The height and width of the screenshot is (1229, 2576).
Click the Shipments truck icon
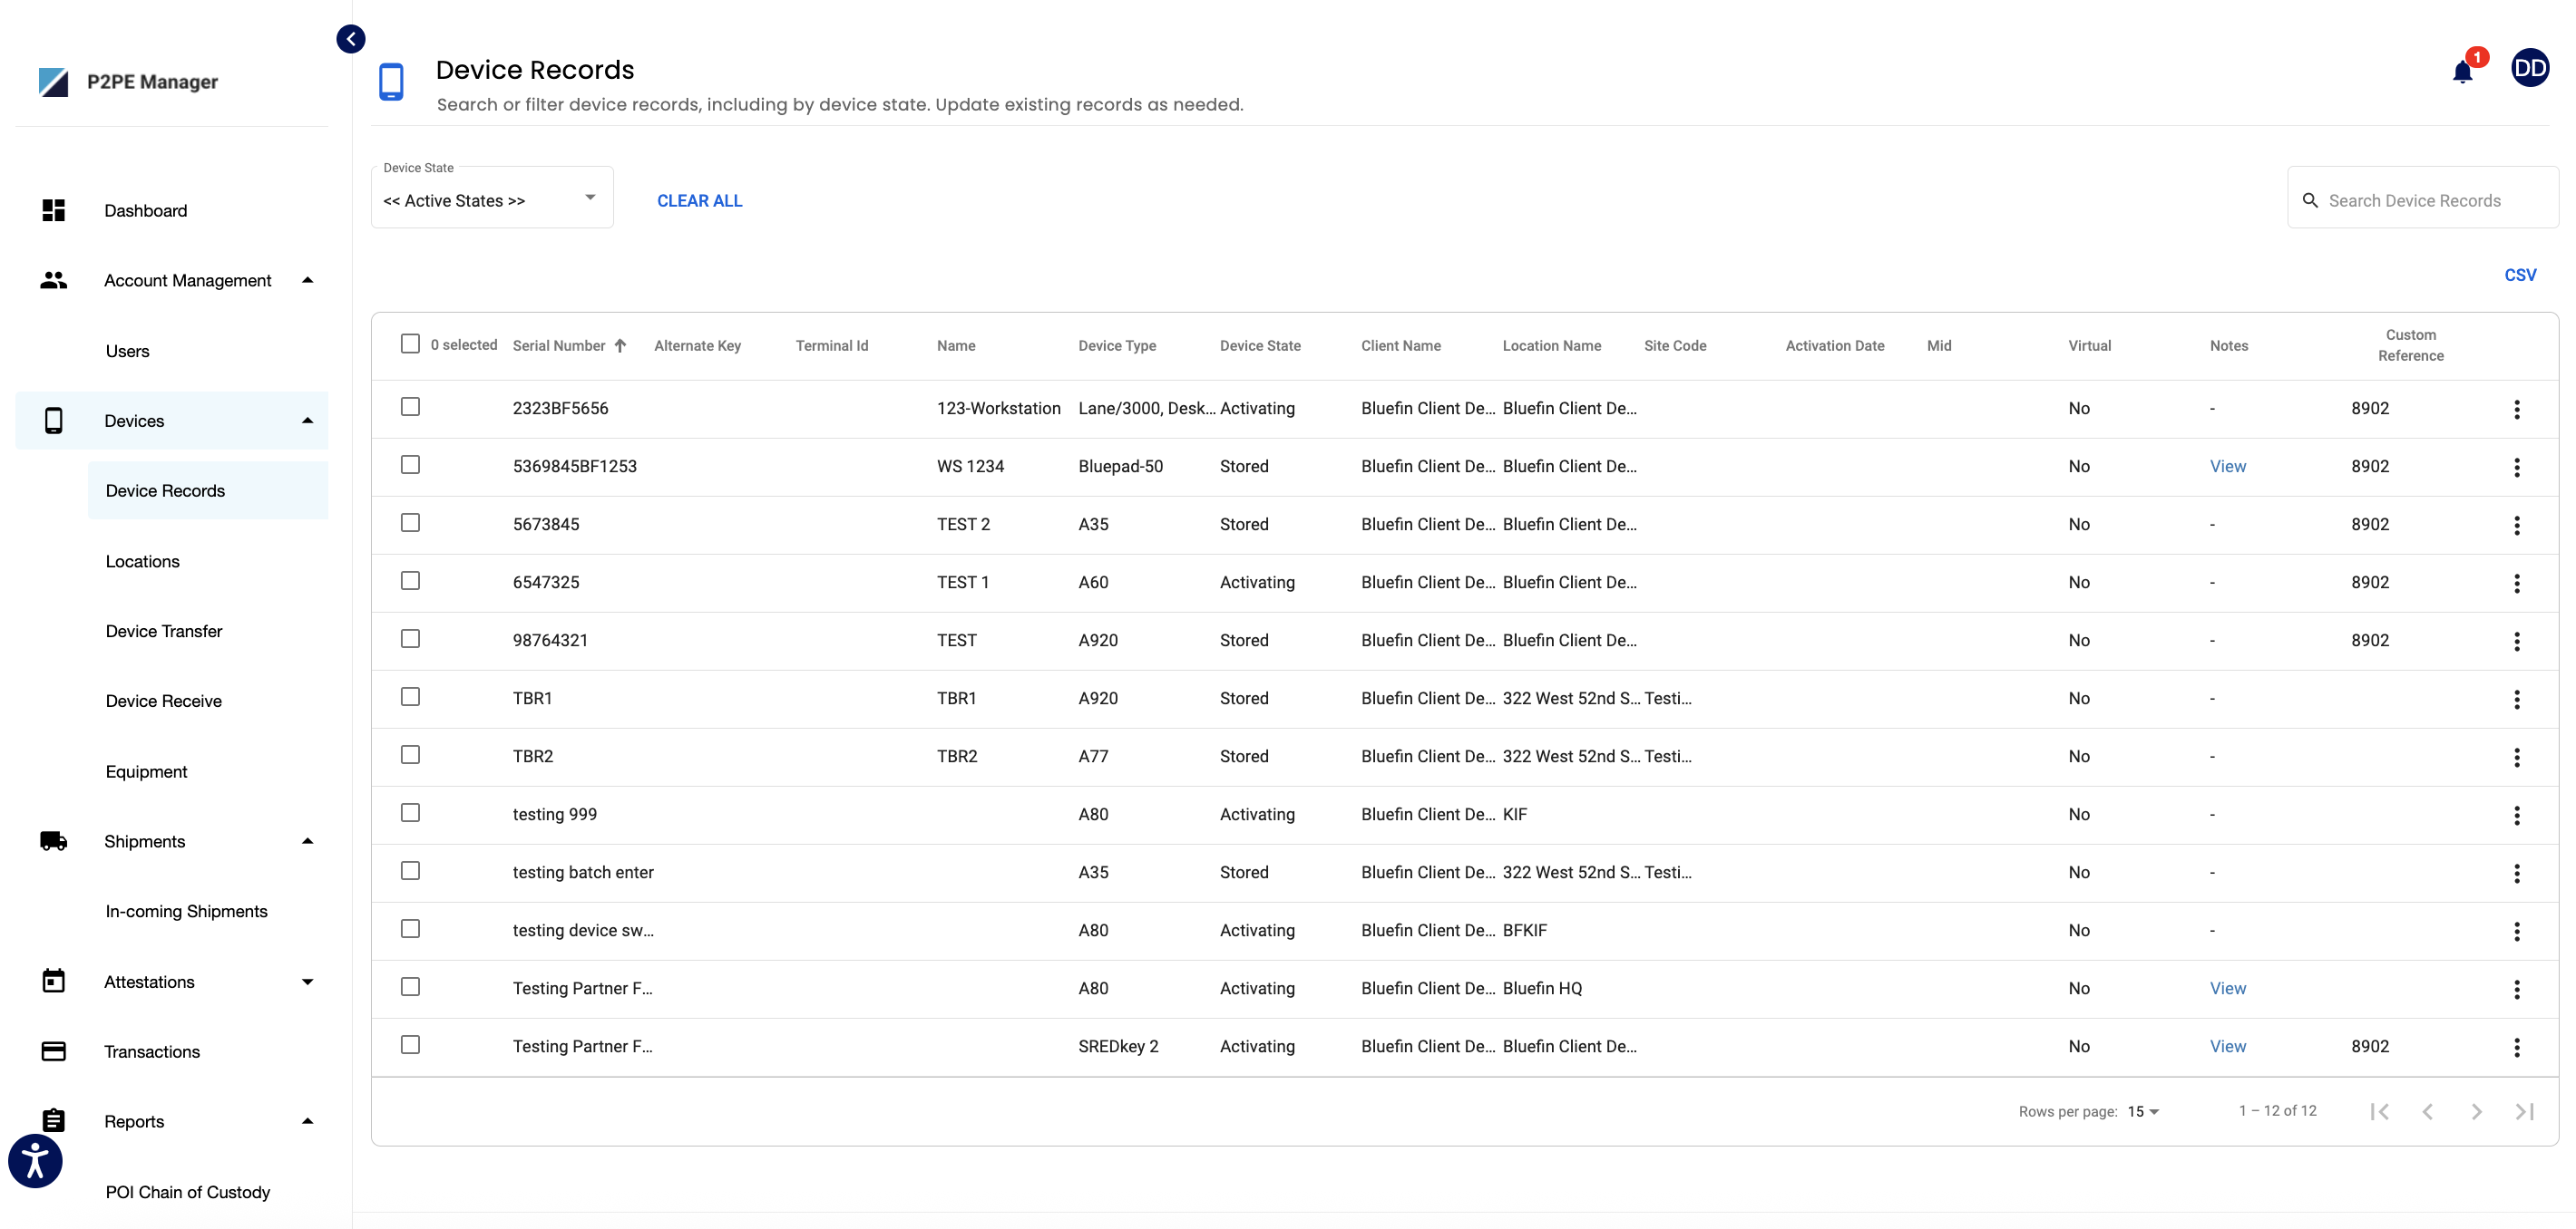pos(54,841)
